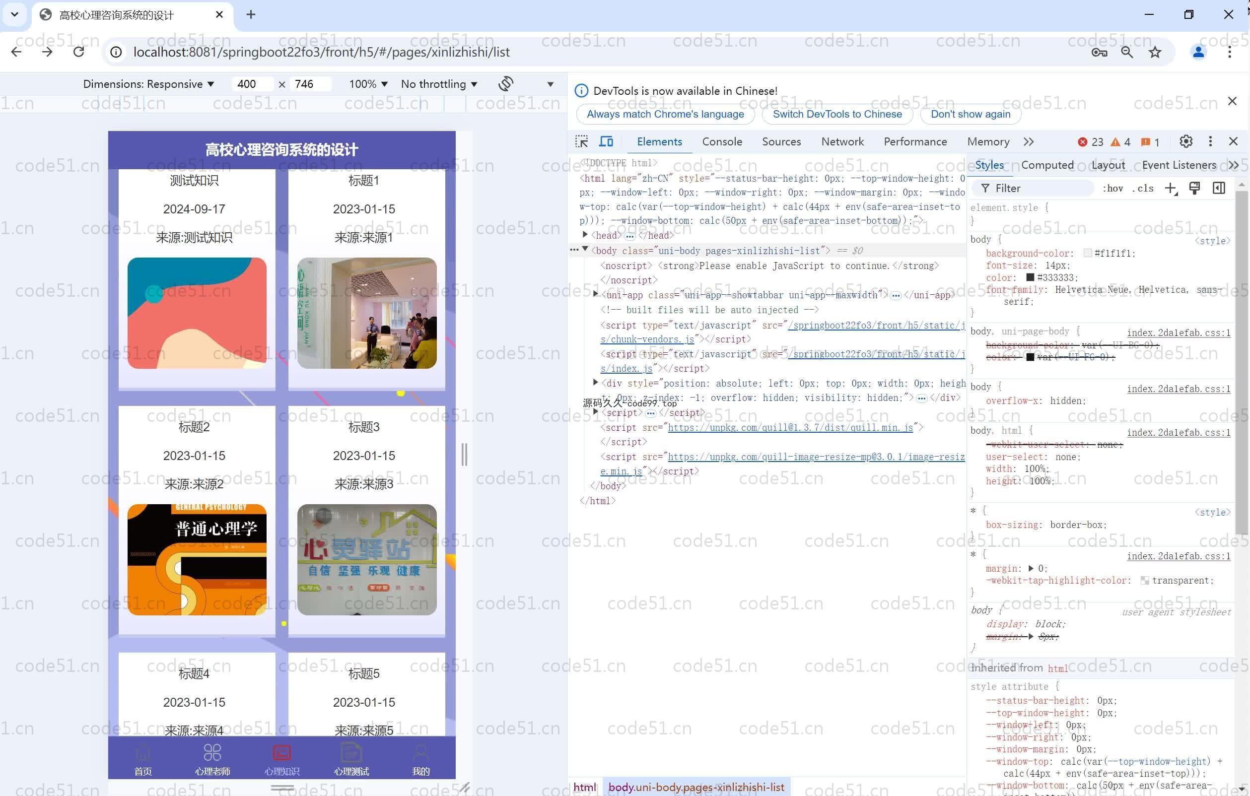The height and width of the screenshot is (796, 1250).
Task: Toggle rendering emulations paintbrush icon
Action: click(x=1194, y=189)
